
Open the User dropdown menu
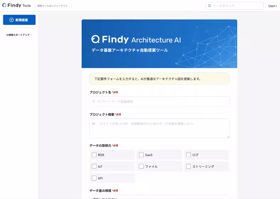point(273,6)
